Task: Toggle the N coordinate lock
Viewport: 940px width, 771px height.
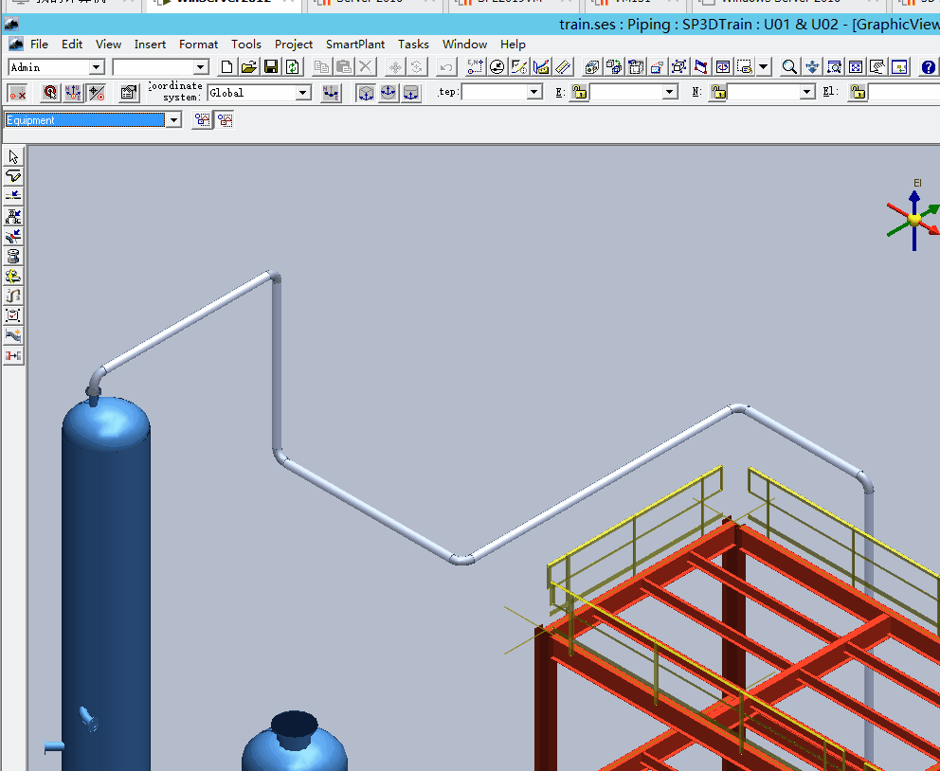Action: tap(718, 92)
